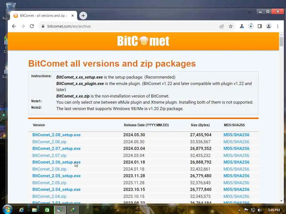Close the BitComet tab

[73, 16]
